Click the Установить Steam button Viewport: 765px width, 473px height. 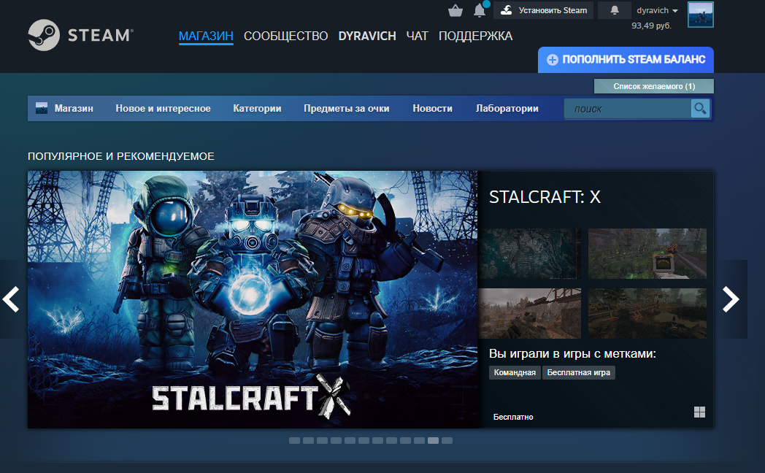click(x=544, y=10)
